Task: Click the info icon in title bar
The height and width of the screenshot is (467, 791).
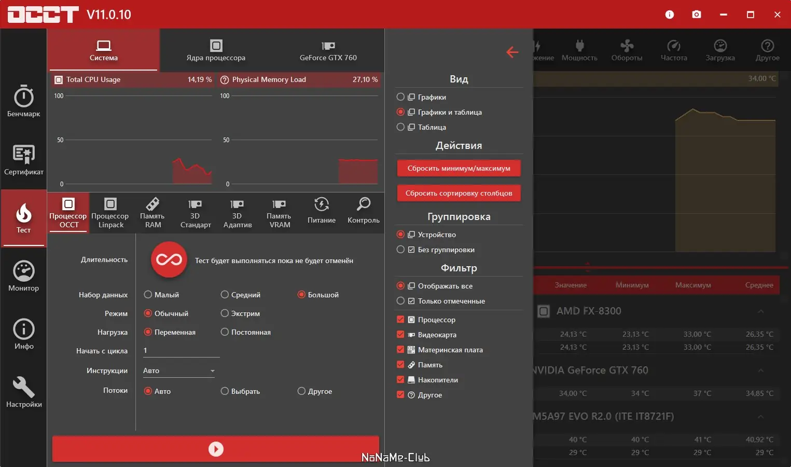Action: (670, 15)
